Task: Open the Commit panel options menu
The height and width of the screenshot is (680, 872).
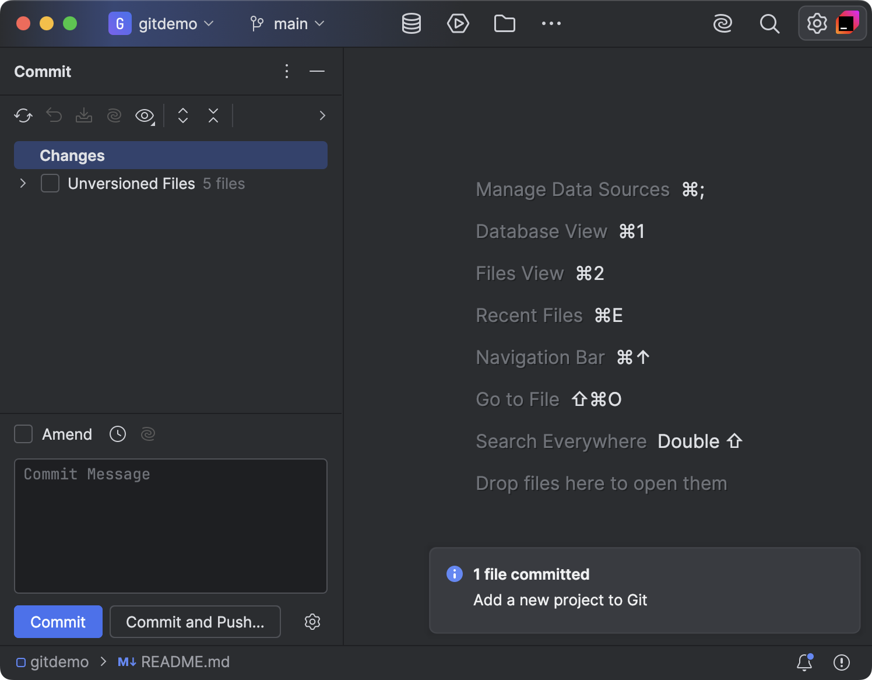Action: coord(287,71)
